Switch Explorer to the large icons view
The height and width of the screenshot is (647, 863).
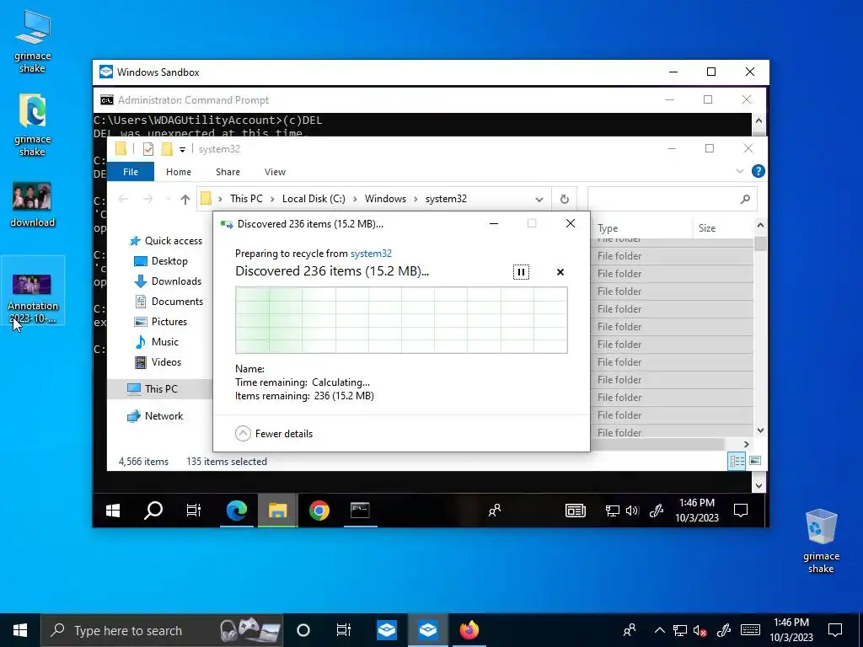tap(755, 461)
